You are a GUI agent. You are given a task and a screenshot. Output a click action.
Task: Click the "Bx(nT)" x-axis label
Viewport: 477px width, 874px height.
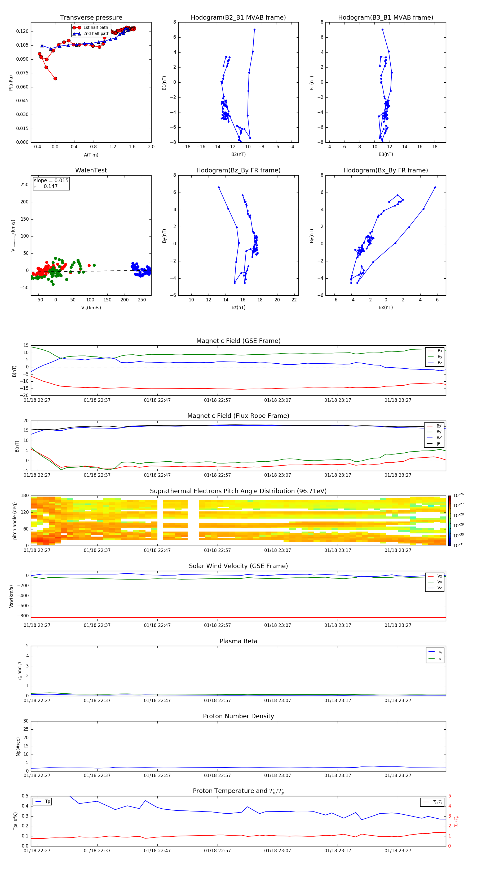click(x=386, y=307)
